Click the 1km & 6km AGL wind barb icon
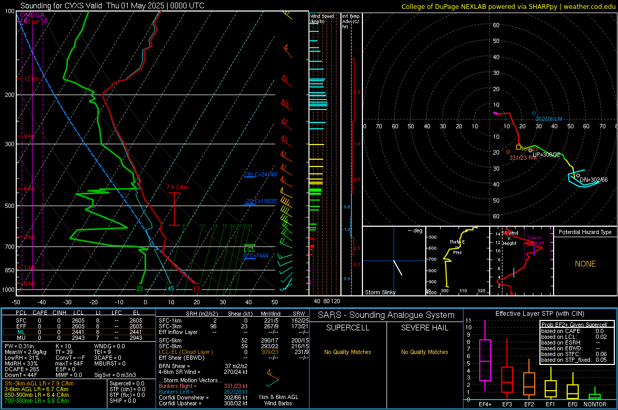This screenshot has height=410, width=618. (273, 378)
